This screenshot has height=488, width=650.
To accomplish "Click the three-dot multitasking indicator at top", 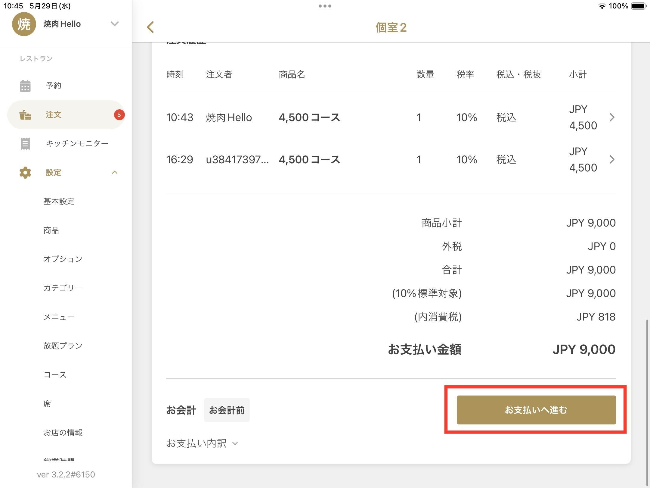I will 325,6.
